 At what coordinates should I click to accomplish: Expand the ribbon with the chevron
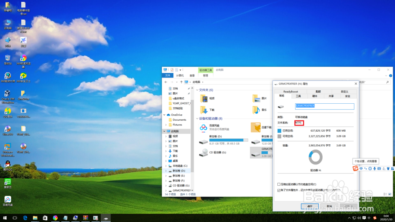coord(386,75)
